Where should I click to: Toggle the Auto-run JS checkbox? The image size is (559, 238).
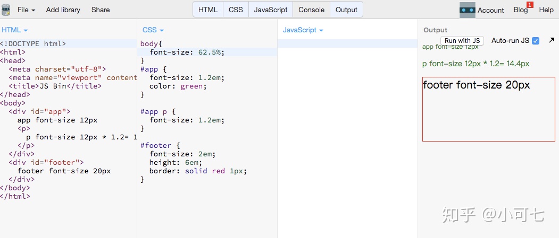(536, 41)
